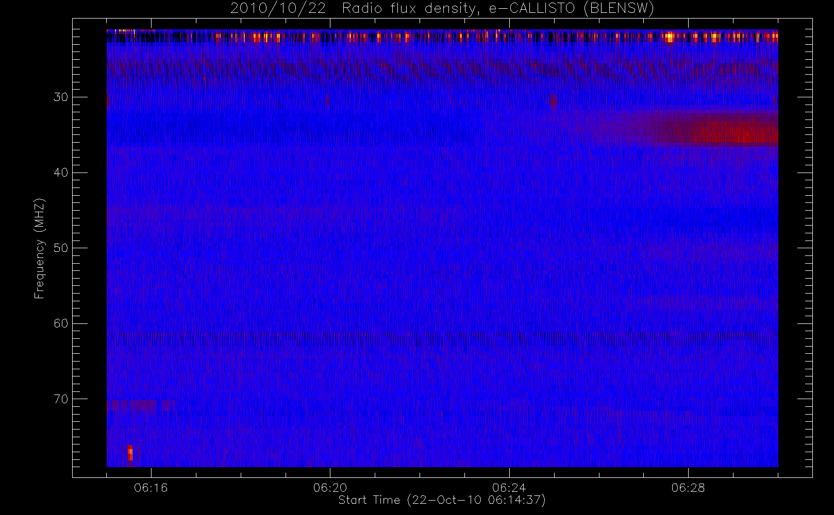Viewport: 834px width, 515px height.
Task: Click the 06:20 time tick label
Action: coord(330,488)
